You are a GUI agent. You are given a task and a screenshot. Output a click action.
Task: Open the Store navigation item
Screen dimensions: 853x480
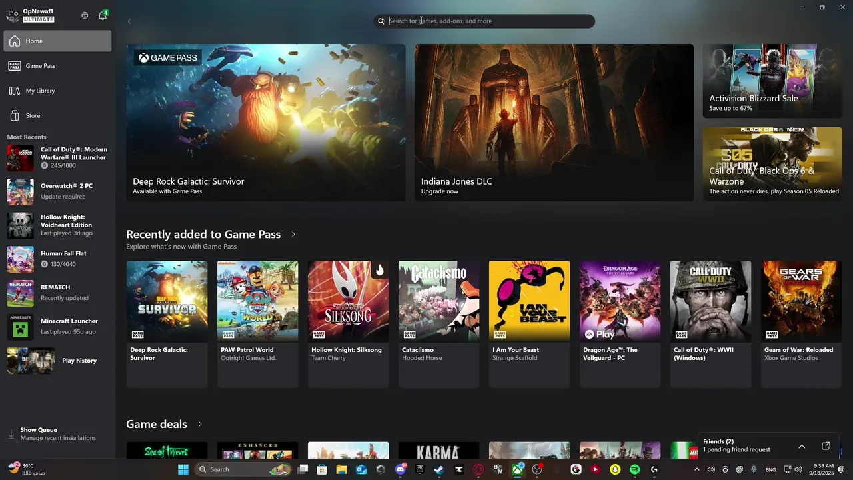57,115
